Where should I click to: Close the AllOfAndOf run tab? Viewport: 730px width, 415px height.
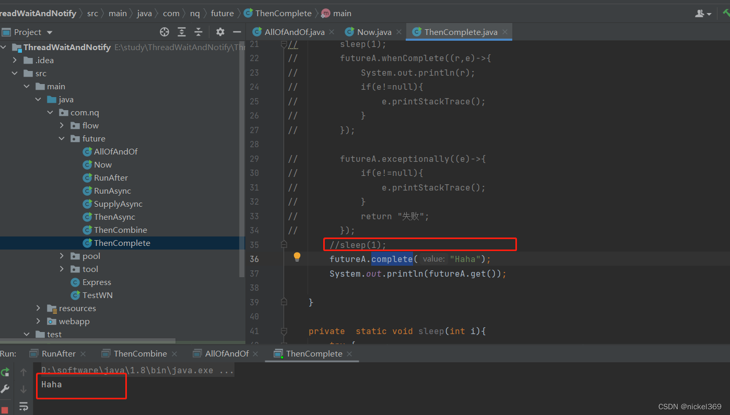(256, 354)
